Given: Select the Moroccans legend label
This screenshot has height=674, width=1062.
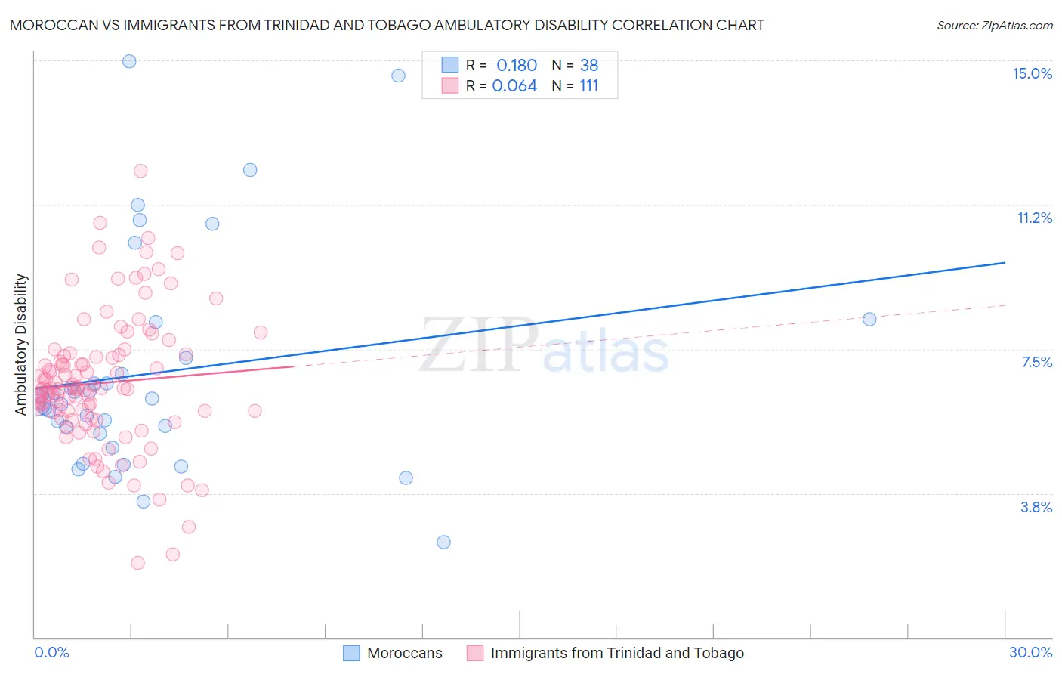Looking at the screenshot, I should tap(405, 653).
